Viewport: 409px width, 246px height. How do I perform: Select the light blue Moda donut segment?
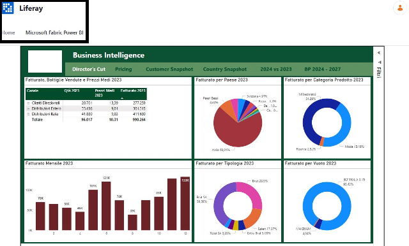(346, 125)
